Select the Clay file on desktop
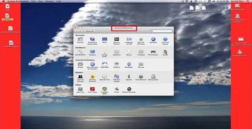 (7, 7)
